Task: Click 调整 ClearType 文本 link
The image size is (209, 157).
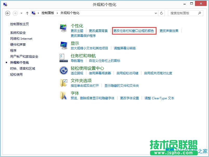Action: (x=159, y=98)
